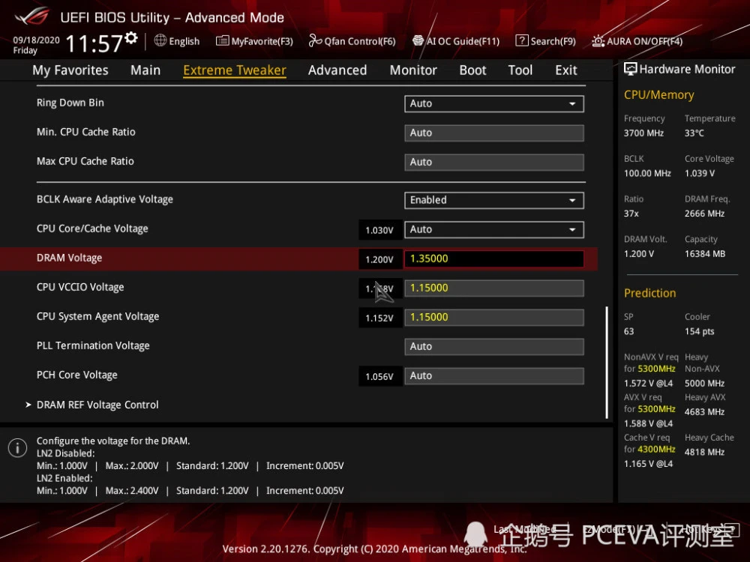Click the info icon in help panel
The image size is (750, 562).
(18, 448)
